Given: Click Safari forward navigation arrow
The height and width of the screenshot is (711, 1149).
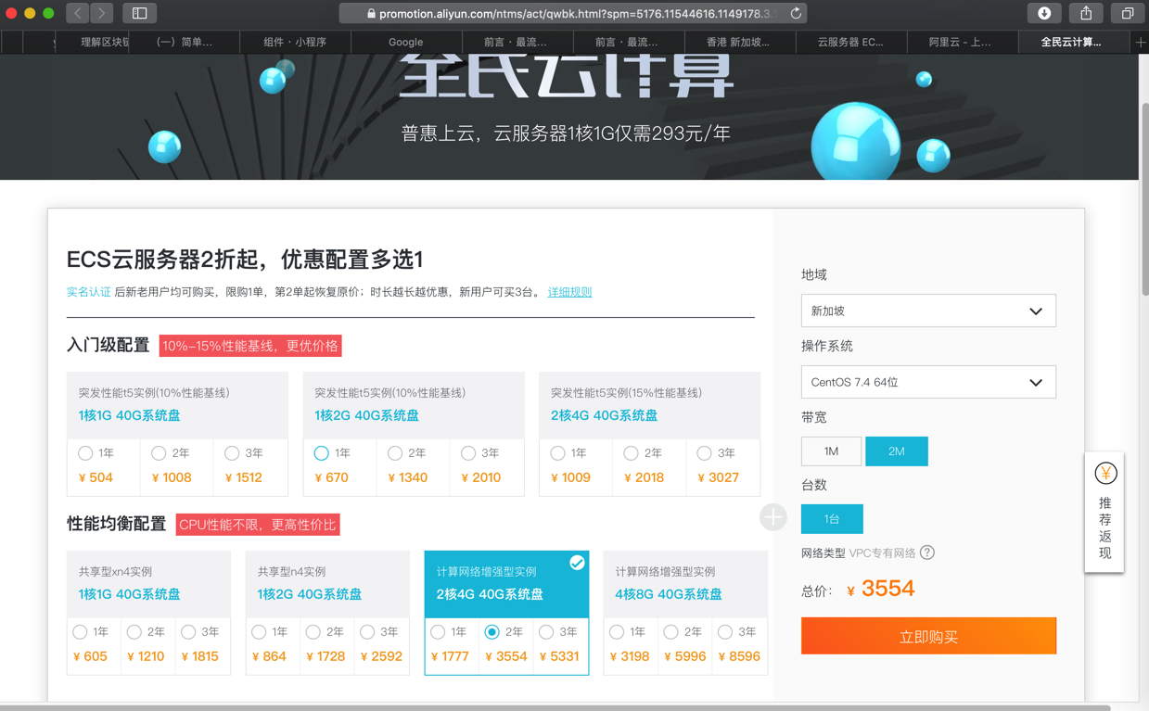Looking at the screenshot, I should 102,13.
